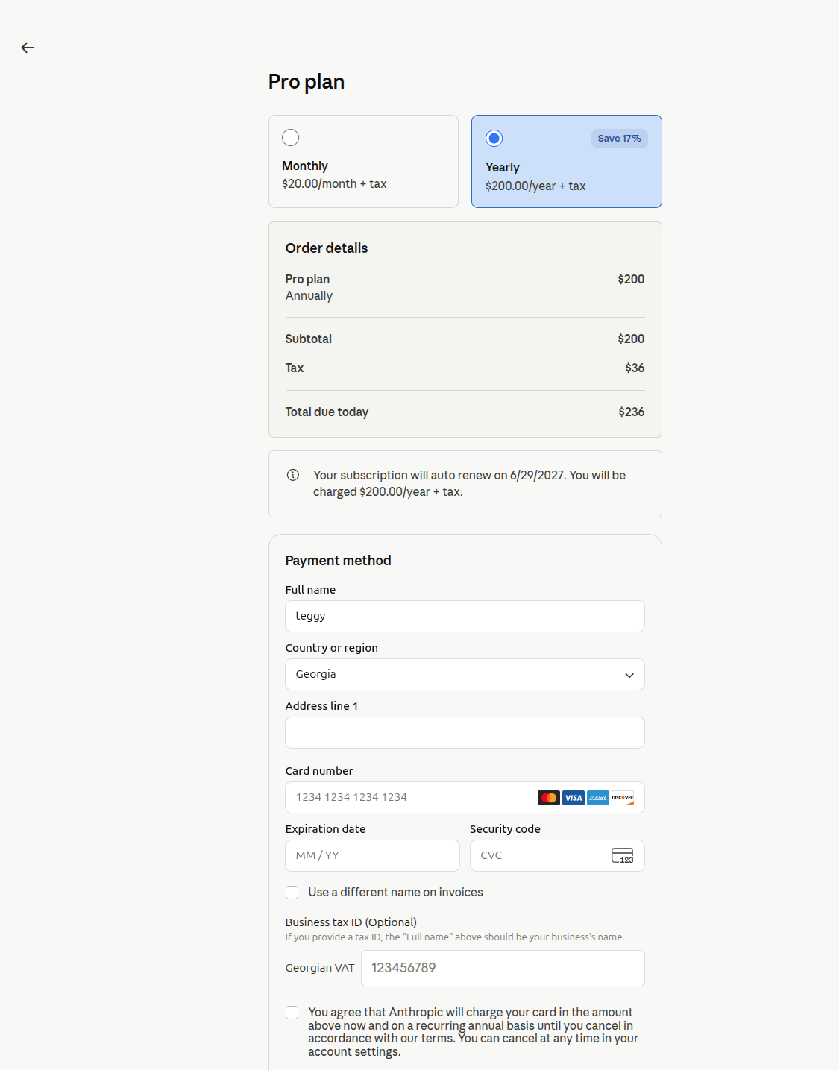Click the American Express logo icon
This screenshot has height=1070, width=839.
click(598, 798)
